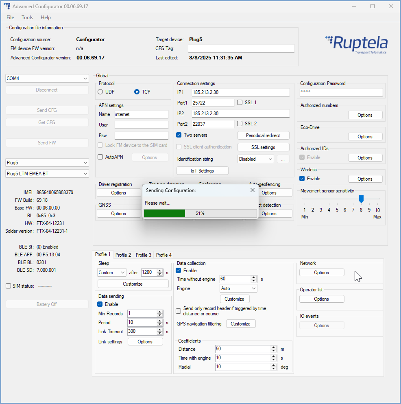Tick the AutoAPN checkbox

[x=101, y=157]
